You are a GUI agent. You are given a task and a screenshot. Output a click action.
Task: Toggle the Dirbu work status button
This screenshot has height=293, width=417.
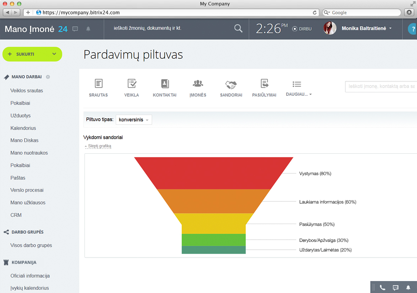click(x=302, y=29)
